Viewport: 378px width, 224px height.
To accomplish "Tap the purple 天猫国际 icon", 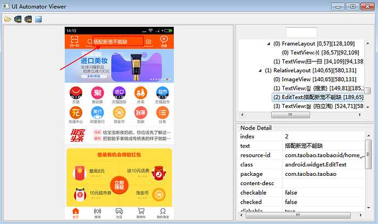I will [119, 93].
